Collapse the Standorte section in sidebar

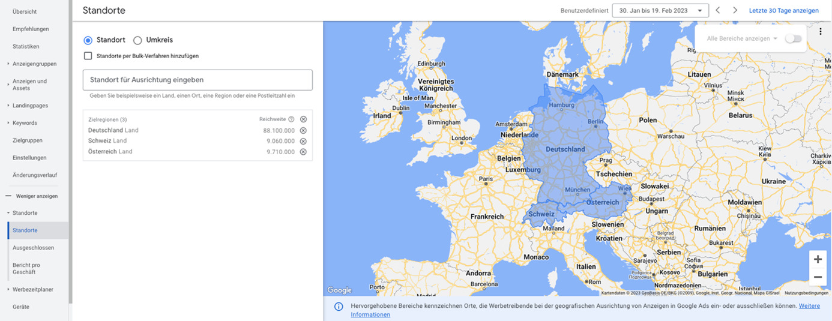pyautogui.click(x=8, y=213)
